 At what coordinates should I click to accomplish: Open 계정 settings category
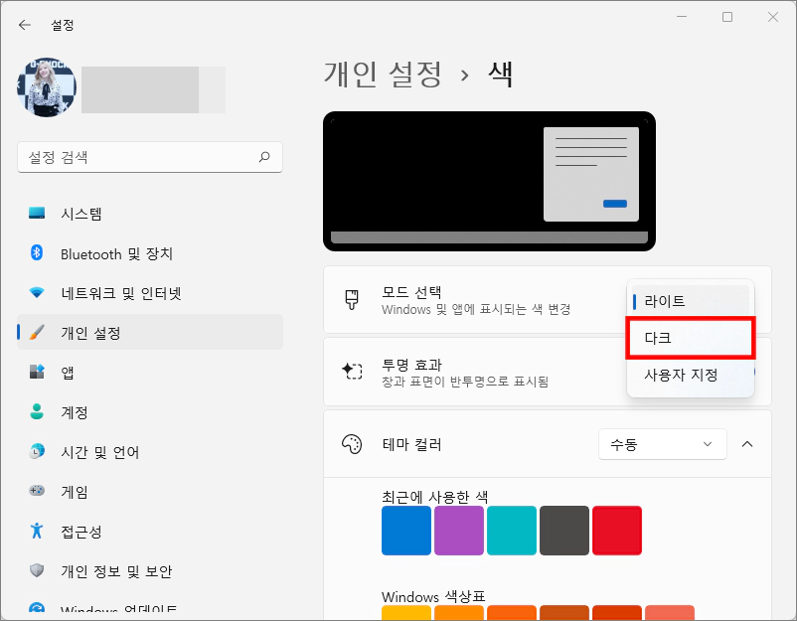pos(150,411)
